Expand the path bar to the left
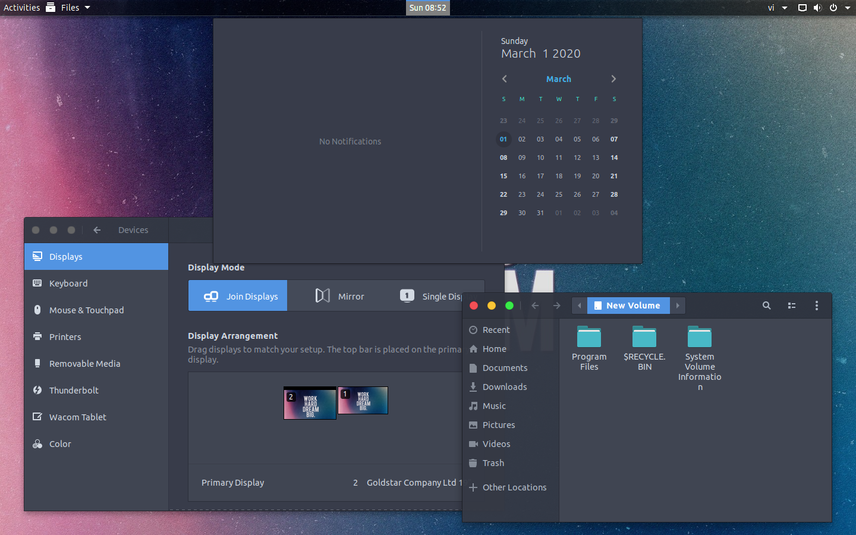The image size is (856, 535). coord(580,306)
